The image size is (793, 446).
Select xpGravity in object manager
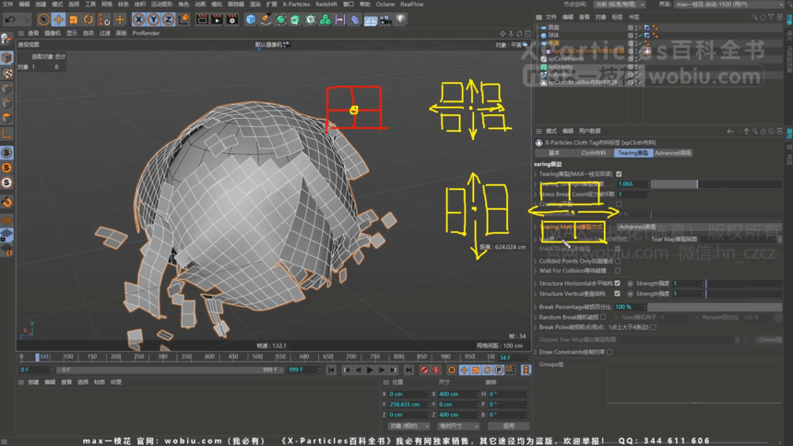pos(561,66)
